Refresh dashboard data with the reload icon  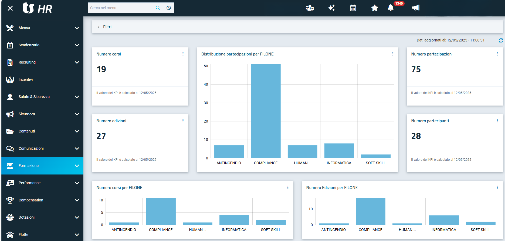[501, 40]
